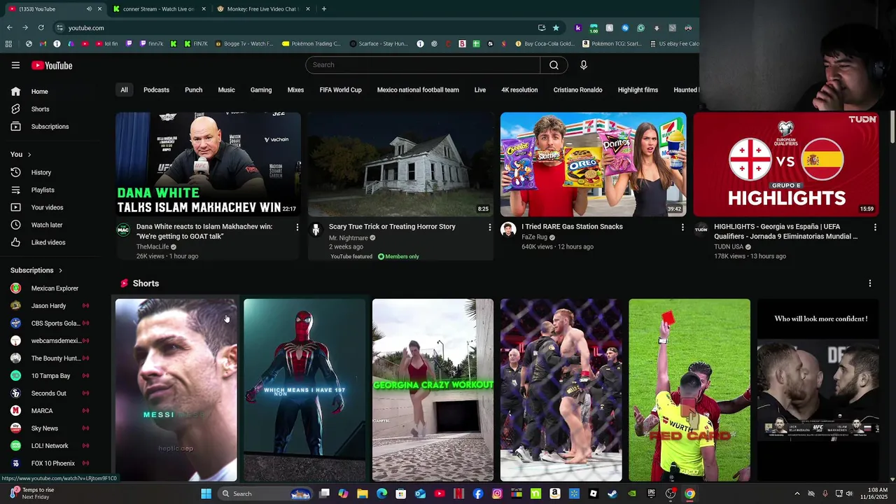Open options menu for RARE Gas Station Snacks
Image resolution: width=896 pixels, height=504 pixels.
pos(682,227)
